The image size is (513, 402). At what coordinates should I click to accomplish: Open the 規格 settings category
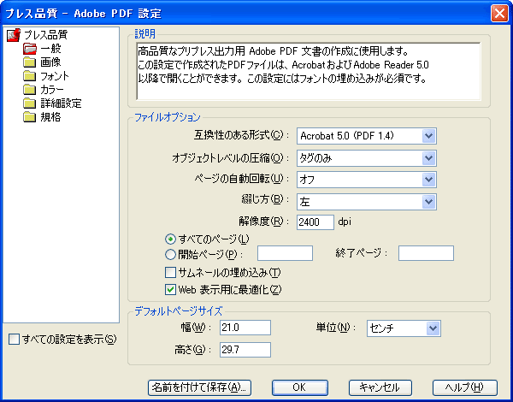click(50, 117)
